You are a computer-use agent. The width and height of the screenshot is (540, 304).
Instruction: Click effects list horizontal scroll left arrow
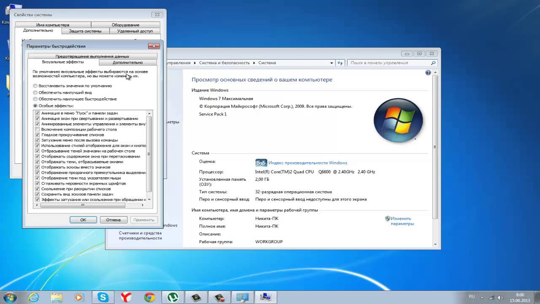(x=37, y=205)
